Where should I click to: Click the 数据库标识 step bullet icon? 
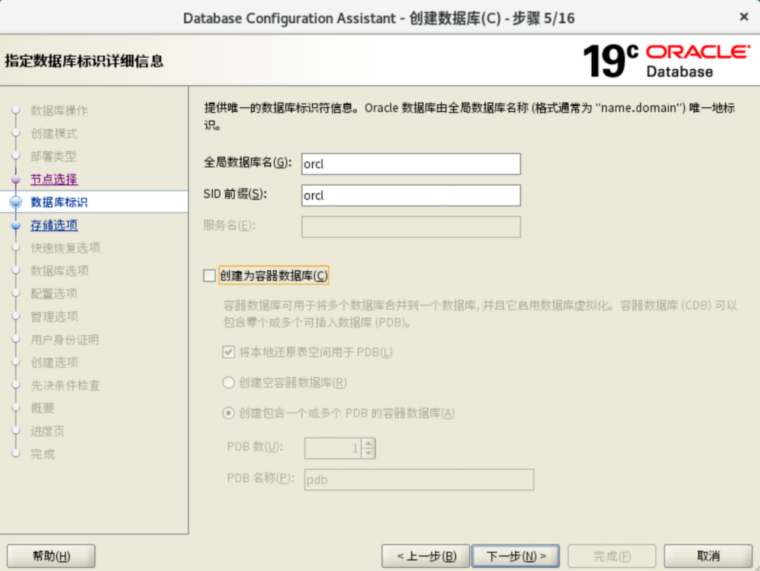pyautogui.click(x=17, y=203)
